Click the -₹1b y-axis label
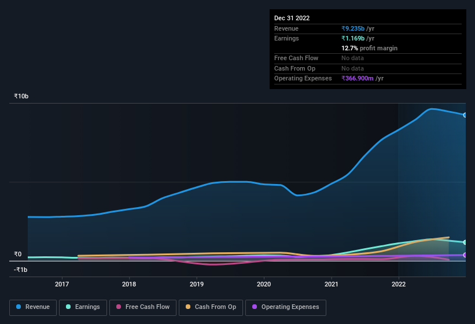Viewport: 475px width, 324px height. 21,270
